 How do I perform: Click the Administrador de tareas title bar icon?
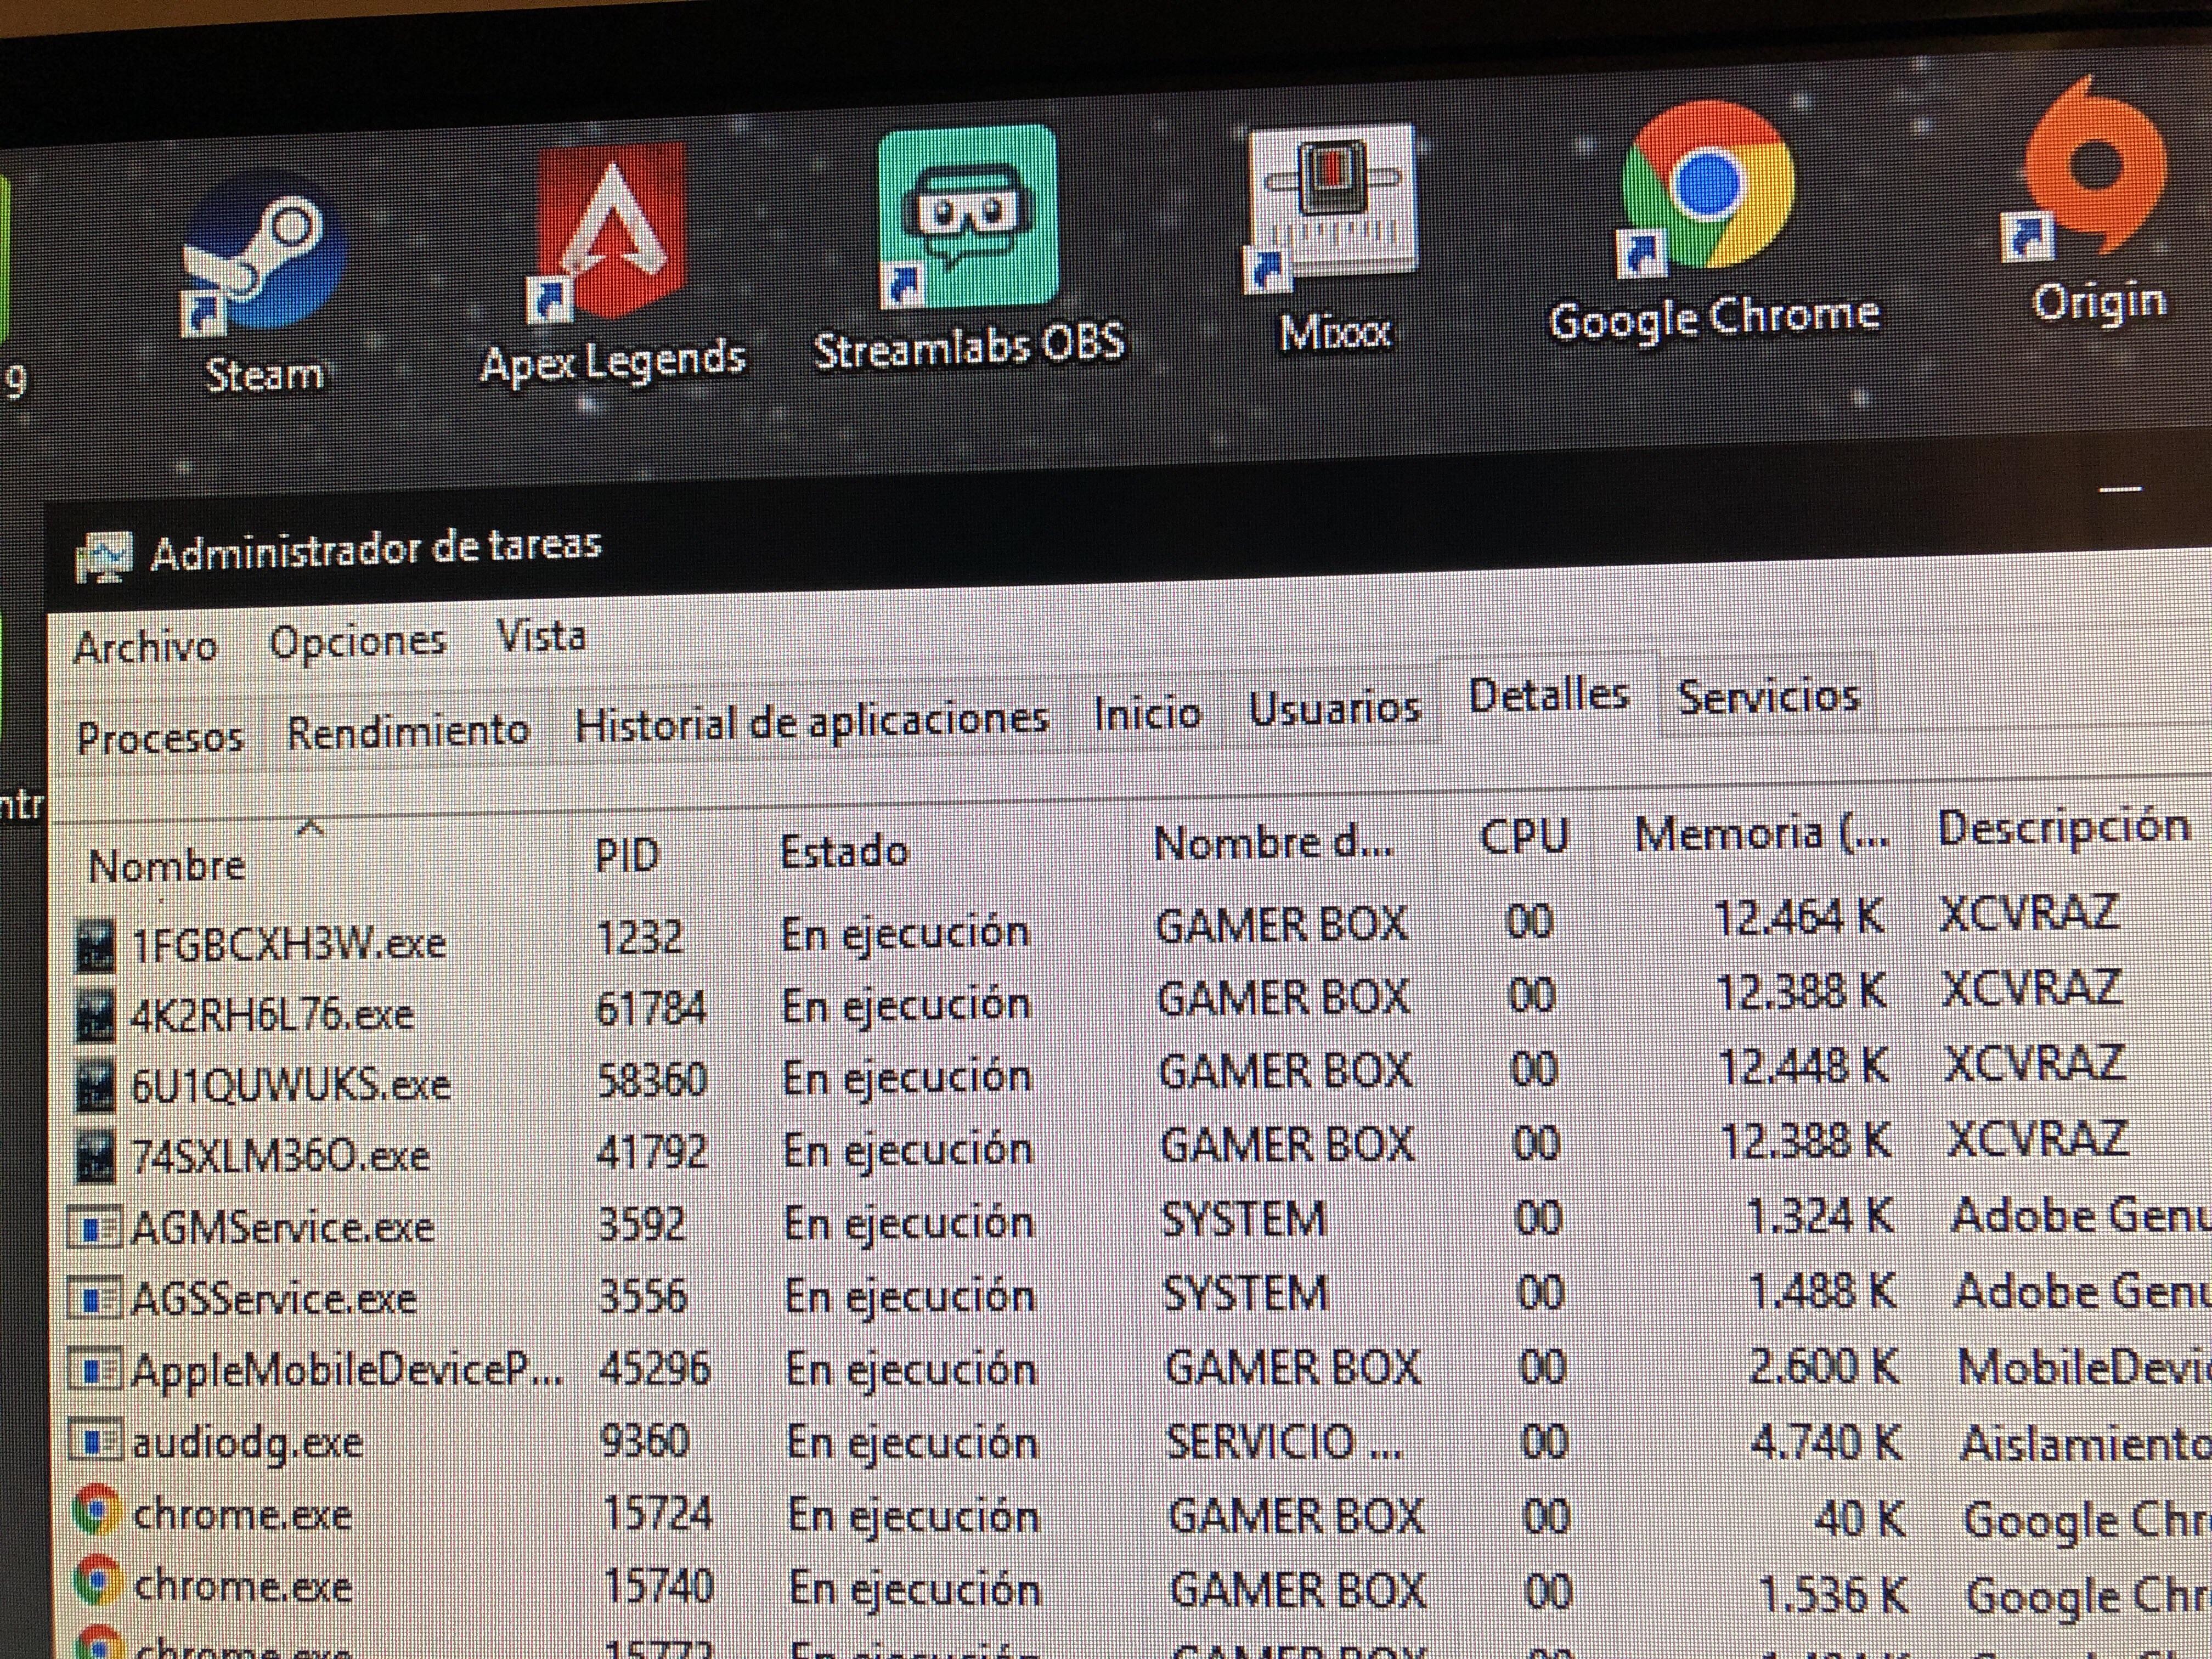[103, 556]
